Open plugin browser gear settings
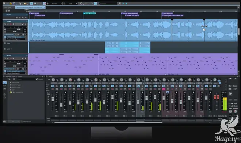This screenshot has height=143, width=241. pyautogui.click(x=4, y=121)
